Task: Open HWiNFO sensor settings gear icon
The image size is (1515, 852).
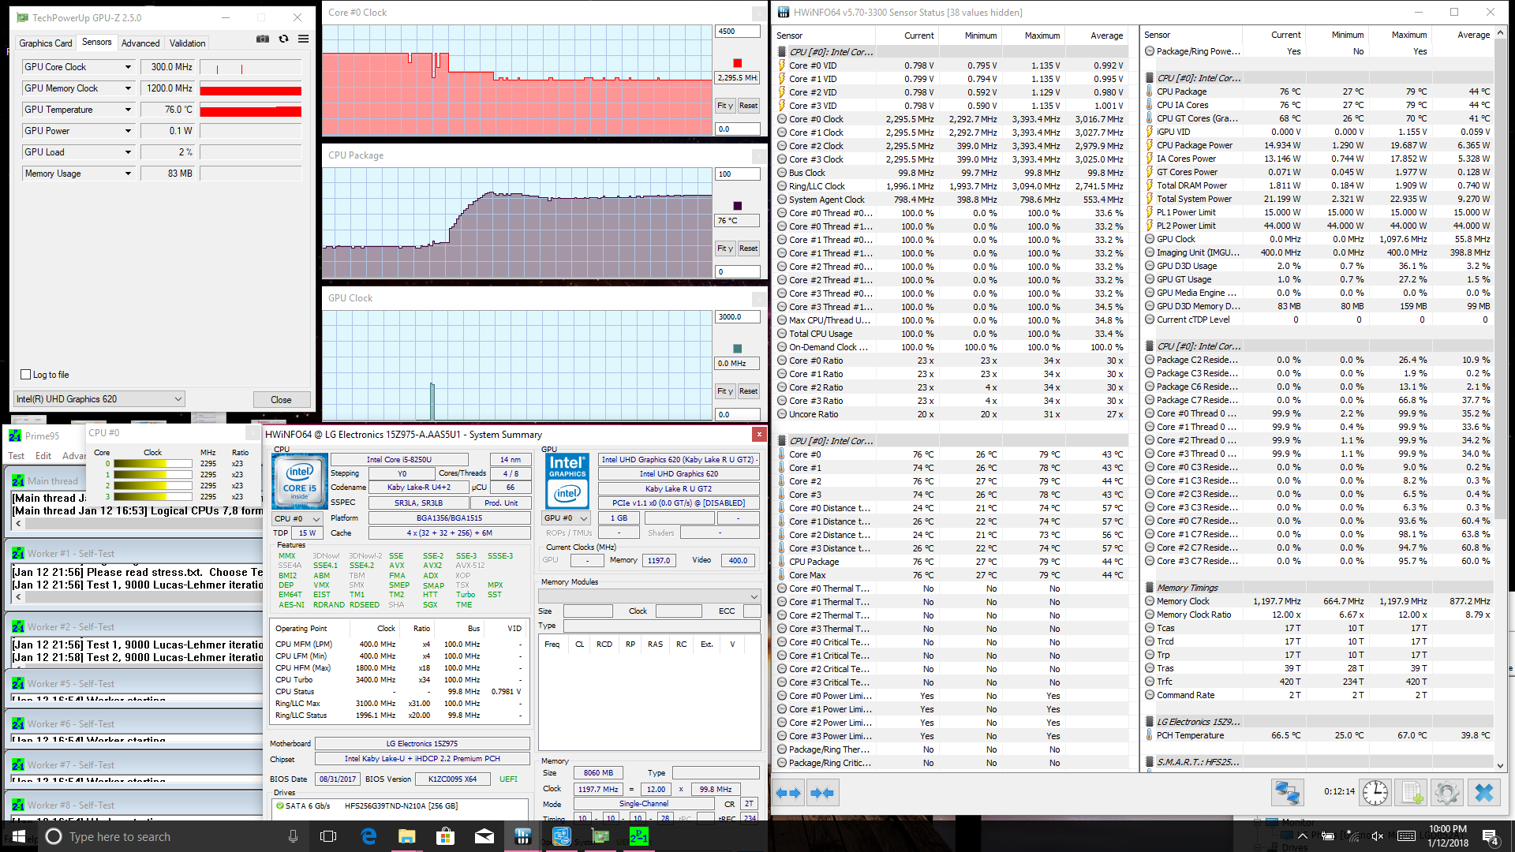Action: click(1447, 792)
